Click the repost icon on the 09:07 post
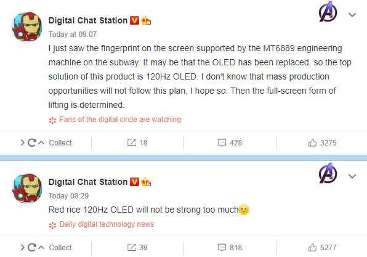Viewport: 367px width, 257px height. point(132,142)
